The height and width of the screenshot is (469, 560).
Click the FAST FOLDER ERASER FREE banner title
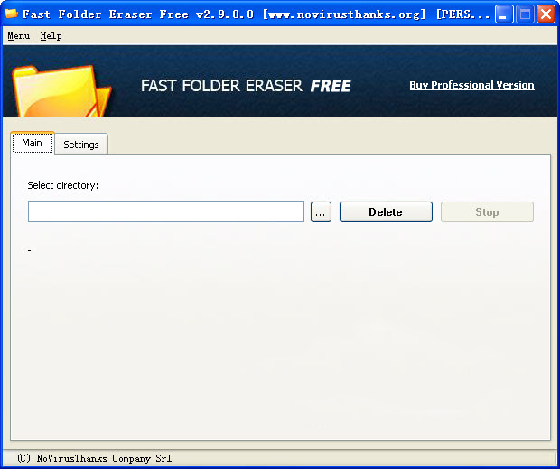point(246,86)
